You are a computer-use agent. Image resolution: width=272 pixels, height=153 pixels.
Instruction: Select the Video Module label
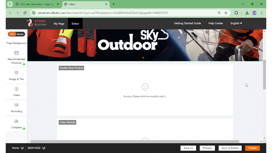67,122
